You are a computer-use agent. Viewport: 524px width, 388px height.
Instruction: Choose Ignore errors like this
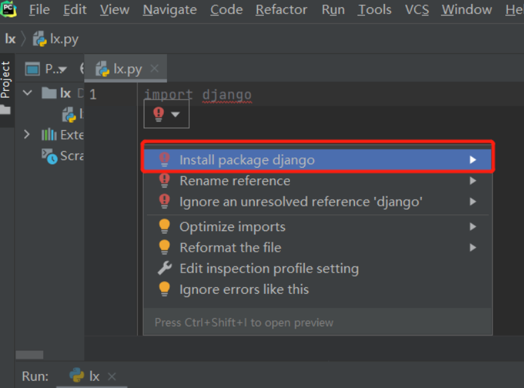point(317,289)
